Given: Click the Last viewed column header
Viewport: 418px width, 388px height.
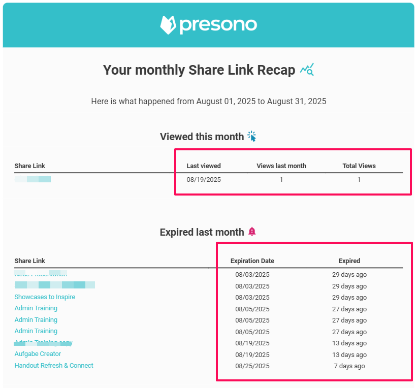Looking at the screenshot, I should [x=204, y=166].
